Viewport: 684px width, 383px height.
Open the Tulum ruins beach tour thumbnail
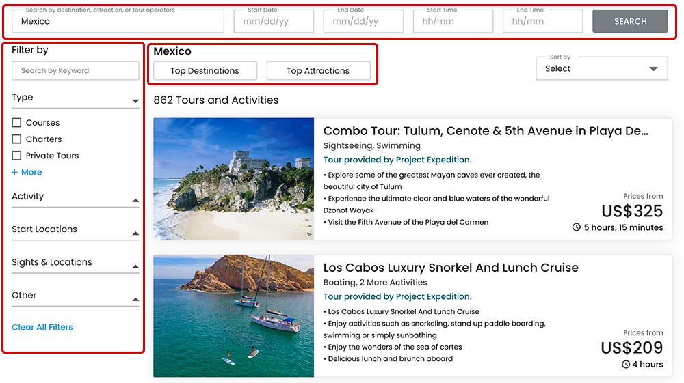(233, 179)
